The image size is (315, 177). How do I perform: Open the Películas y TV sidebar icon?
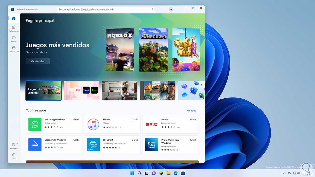(14, 49)
